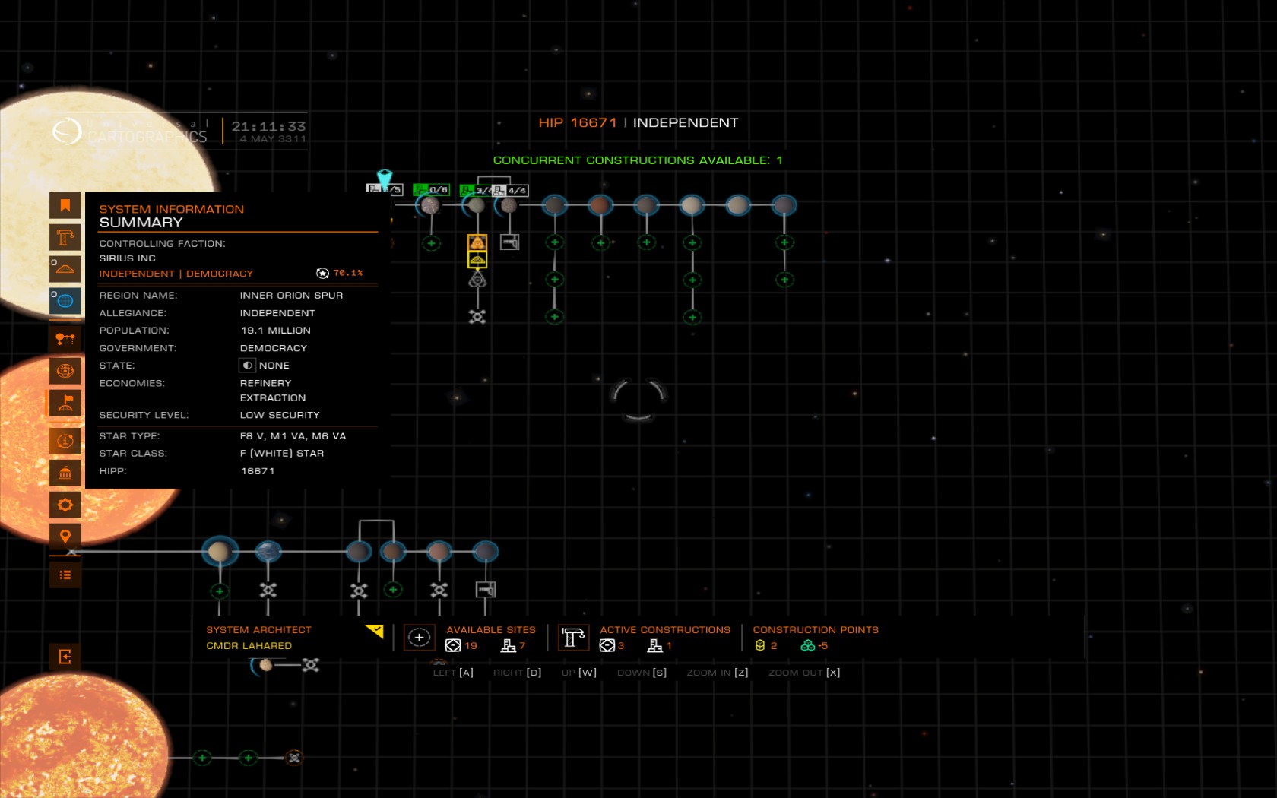
Task: Click the 70.1% influence indicator
Action: click(340, 273)
